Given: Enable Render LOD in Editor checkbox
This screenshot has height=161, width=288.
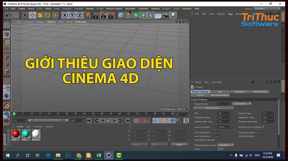Looking at the screenshot, I should 263,127.
